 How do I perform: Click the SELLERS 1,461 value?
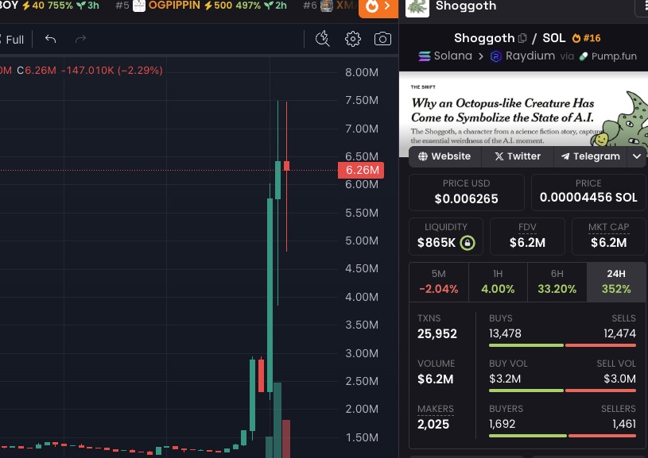click(x=624, y=424)
